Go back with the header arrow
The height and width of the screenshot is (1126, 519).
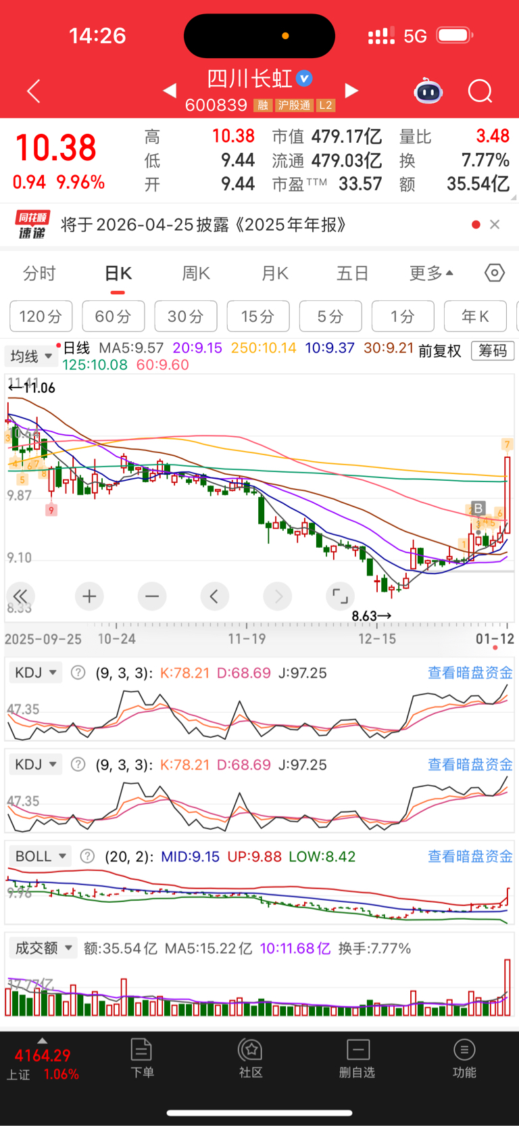tap(34, 91)
